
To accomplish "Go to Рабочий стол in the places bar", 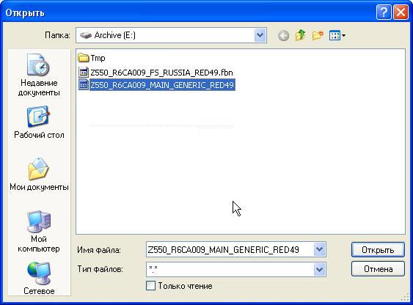I will pos(39,122).
